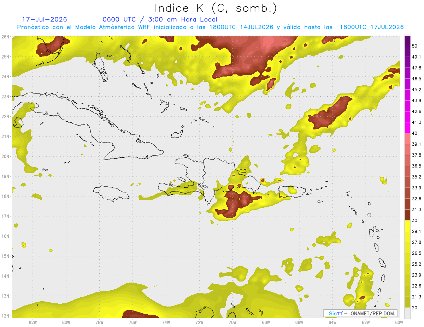Screen dimensions: 424x327
Task: Click the '26N' latitude label
Action: coord(5,37)
